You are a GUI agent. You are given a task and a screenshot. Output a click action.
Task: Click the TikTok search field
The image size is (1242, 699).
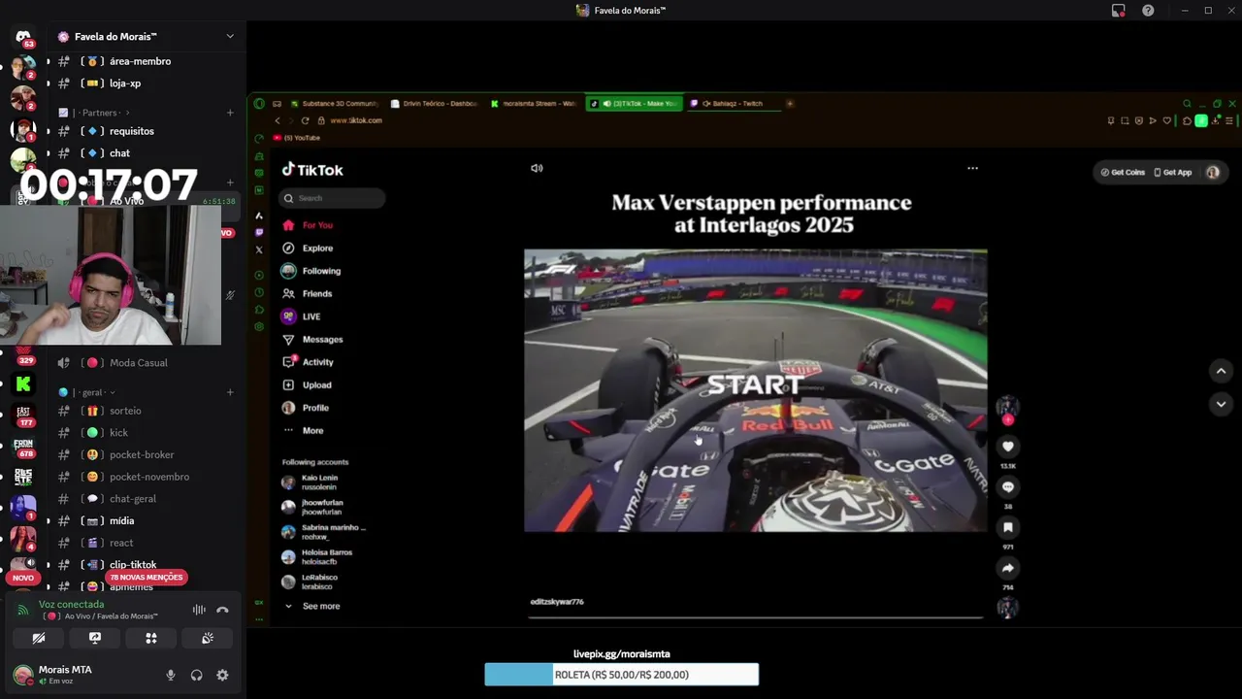(x=333, y=198)
